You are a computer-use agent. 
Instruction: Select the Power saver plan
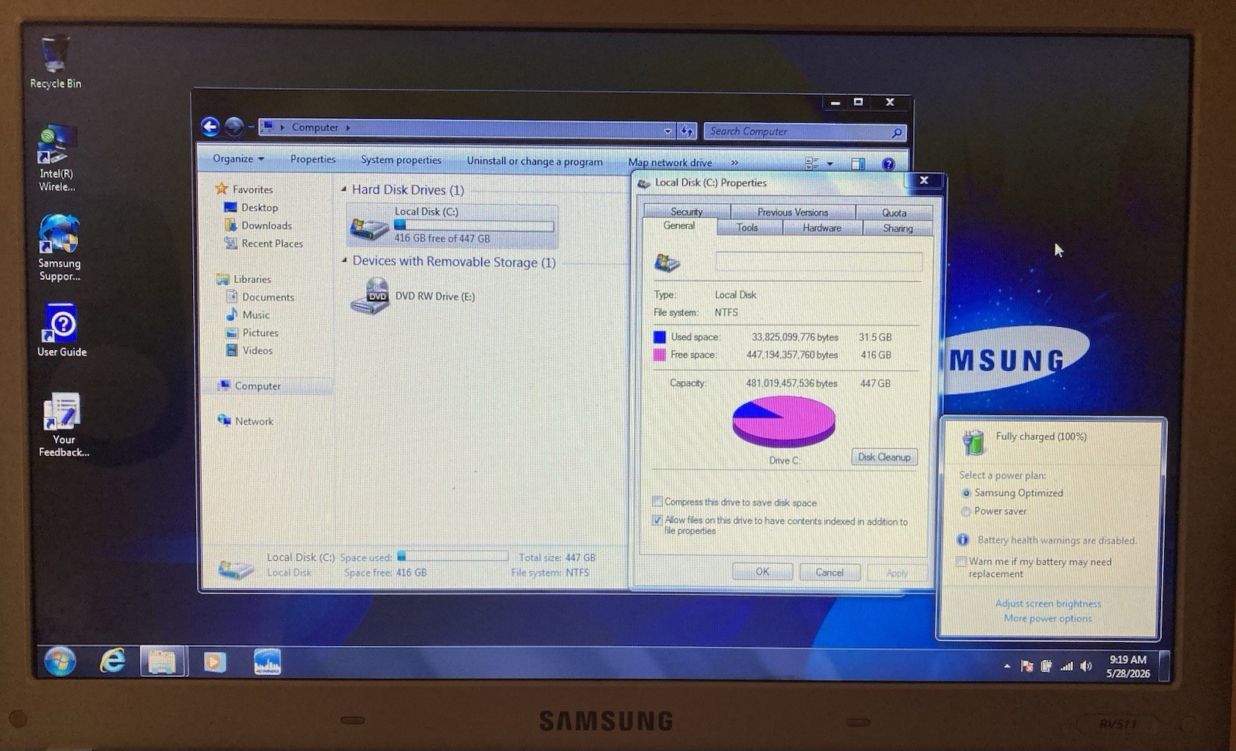tap(966, 511)
